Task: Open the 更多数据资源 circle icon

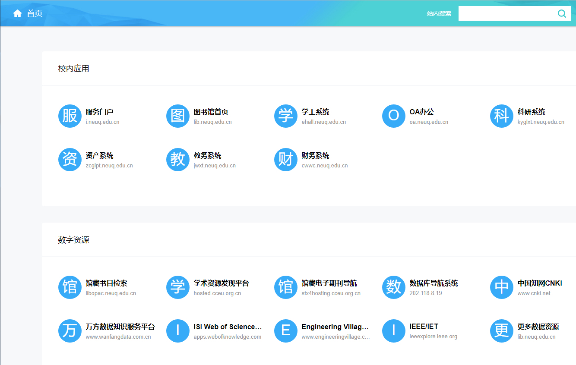Action: point(502,331)
